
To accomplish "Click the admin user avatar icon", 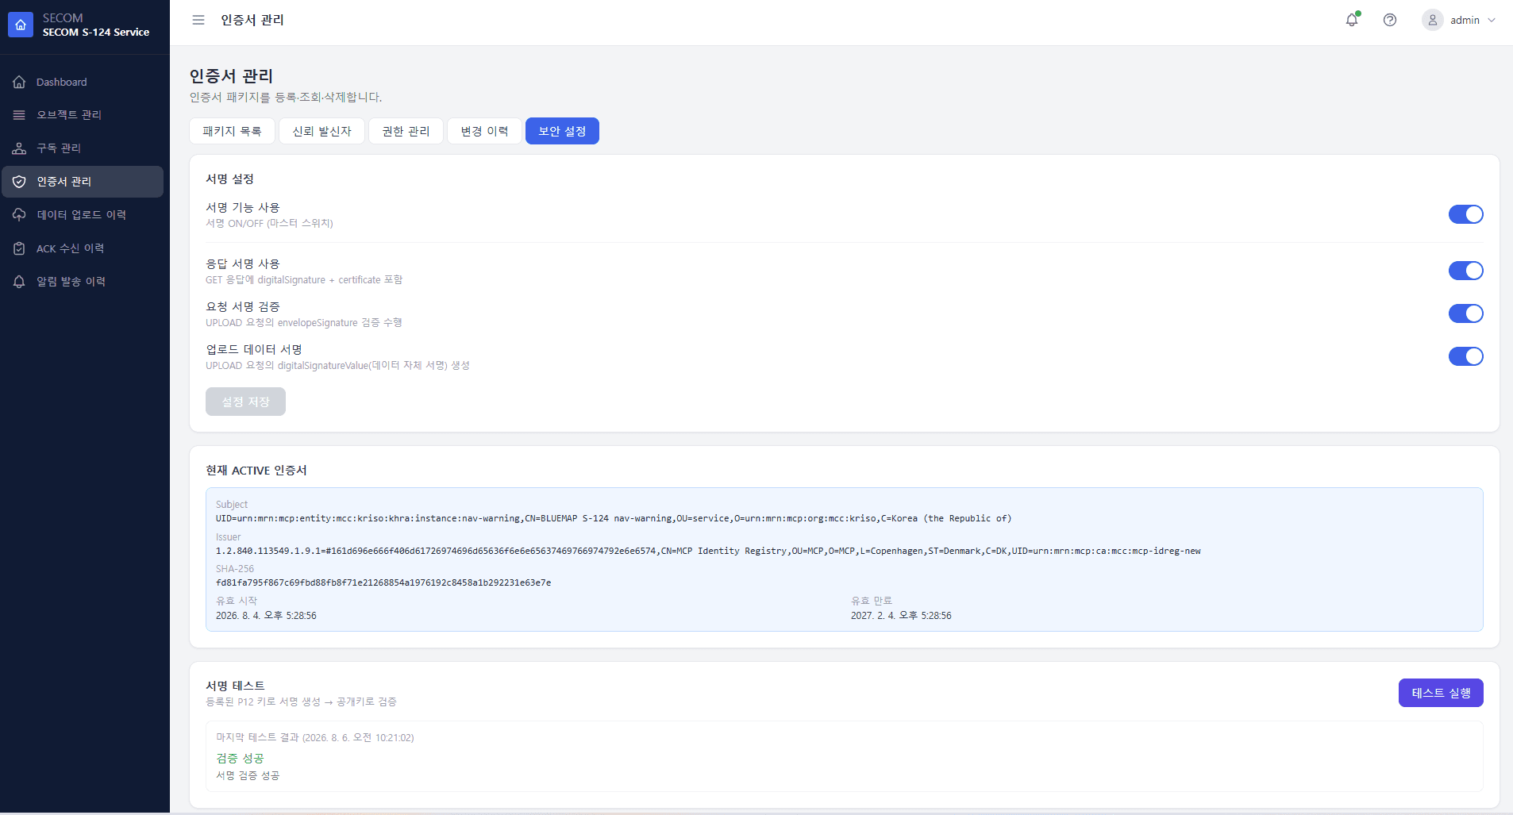I will 1433,20.
